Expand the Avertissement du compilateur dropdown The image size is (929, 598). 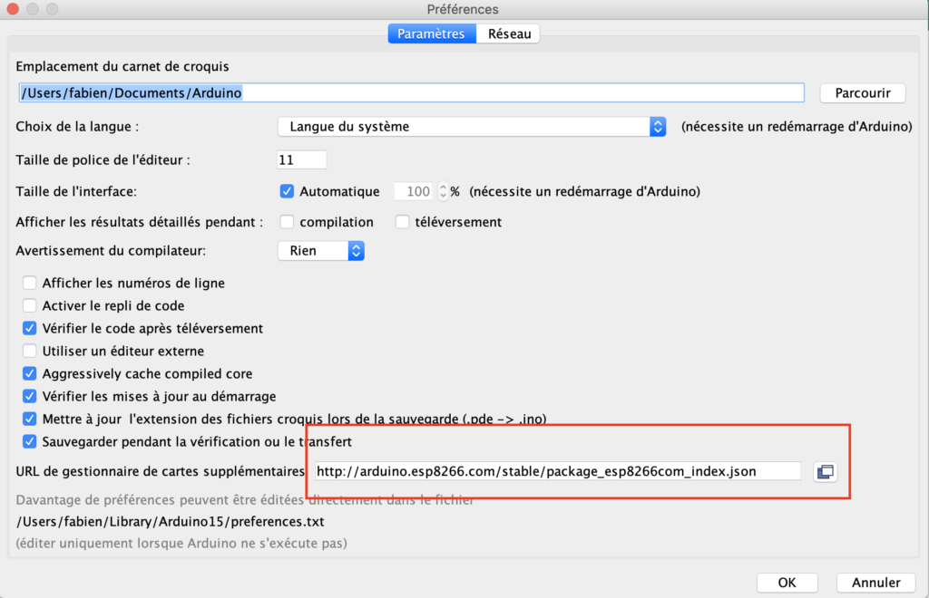(321, 250)
